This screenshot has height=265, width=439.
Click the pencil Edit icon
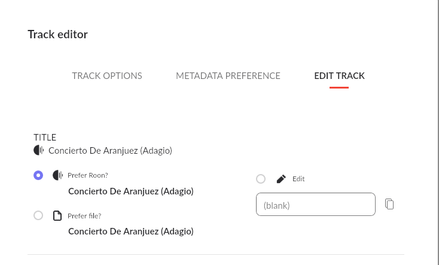pos(281,179)
